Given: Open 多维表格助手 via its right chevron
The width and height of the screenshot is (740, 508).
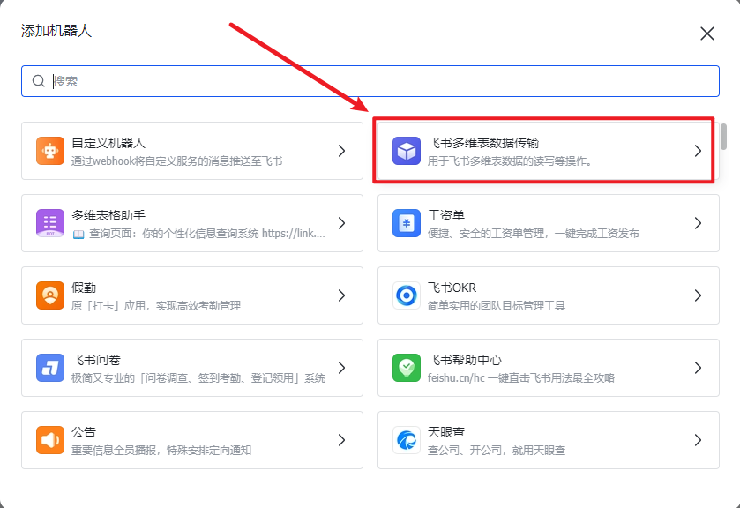Looking at the screenshot, I should click(x=341, y=223).
